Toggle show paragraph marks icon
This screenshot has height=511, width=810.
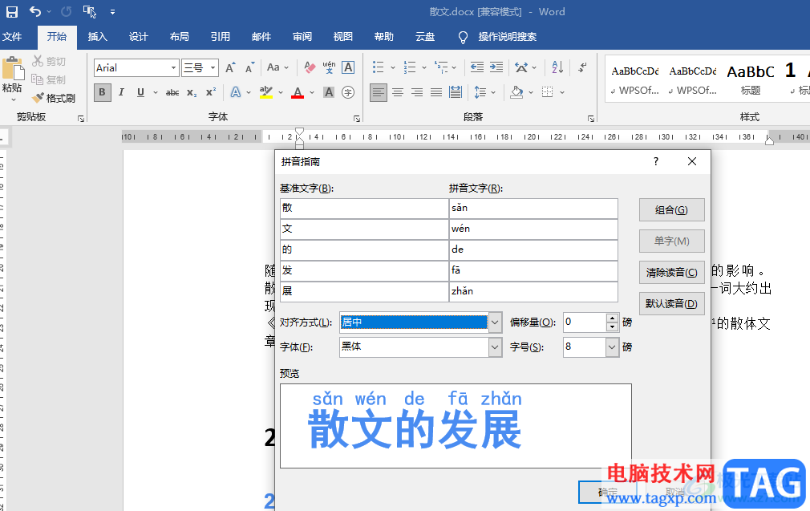[x=583, y=67]
